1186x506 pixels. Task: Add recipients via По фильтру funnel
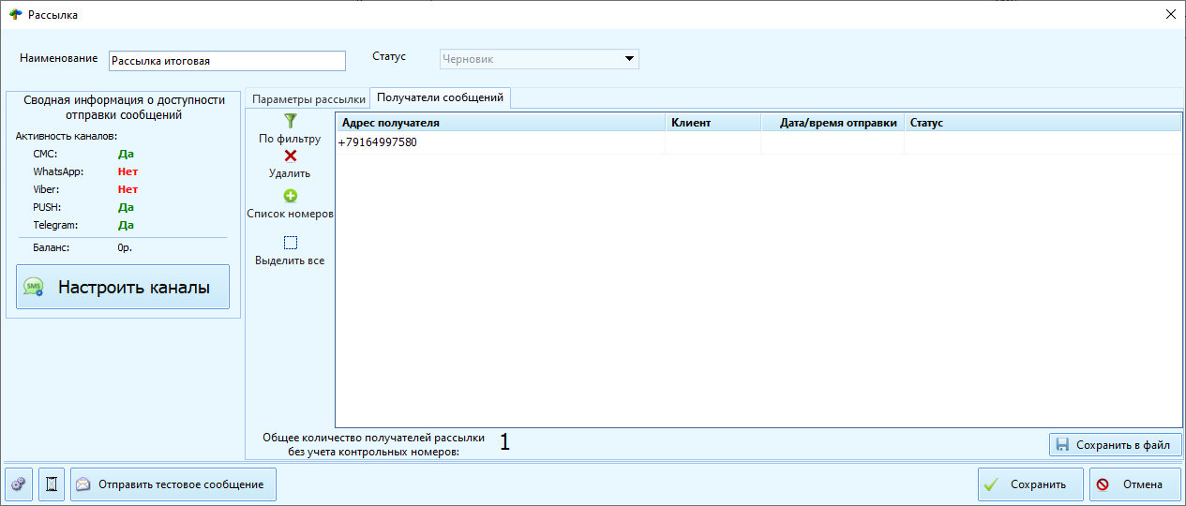tap(290, 121)
